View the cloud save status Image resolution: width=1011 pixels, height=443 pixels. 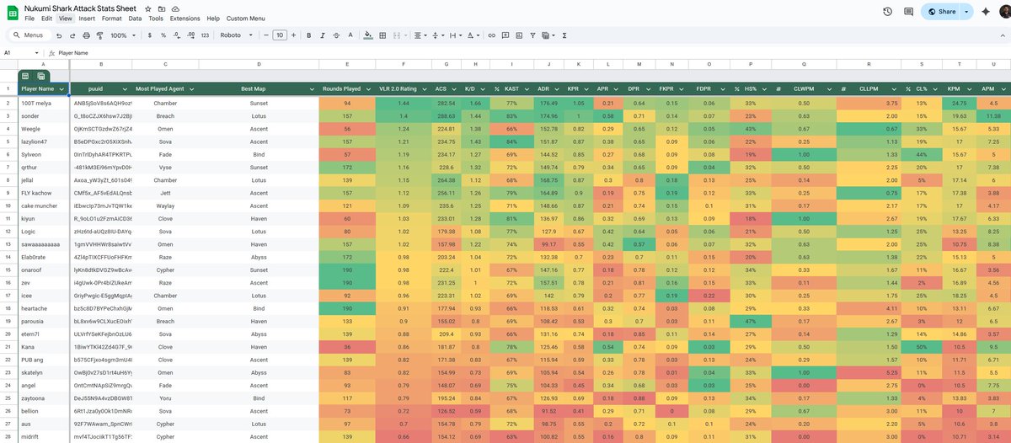[174, 8]
